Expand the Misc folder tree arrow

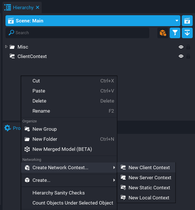click(x=6, y=47)
